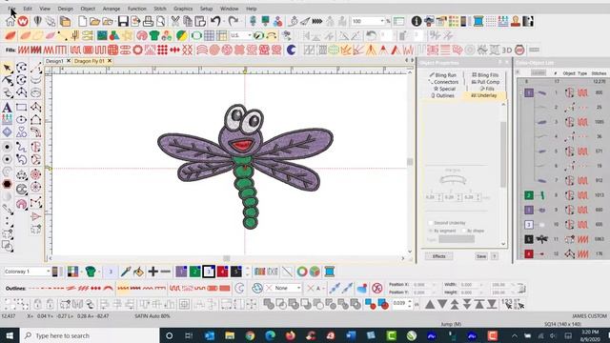The image size is (610, 343).
Task: Select green color swatch 2 in palette
Action: (194, 272)
